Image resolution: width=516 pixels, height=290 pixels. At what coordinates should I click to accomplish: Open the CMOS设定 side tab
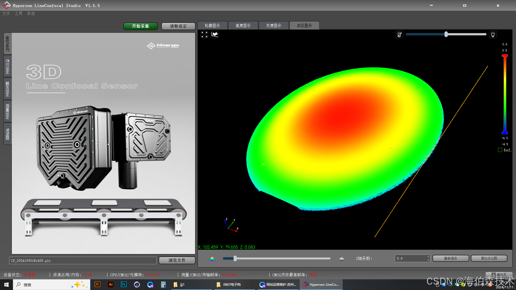point(8,66)
